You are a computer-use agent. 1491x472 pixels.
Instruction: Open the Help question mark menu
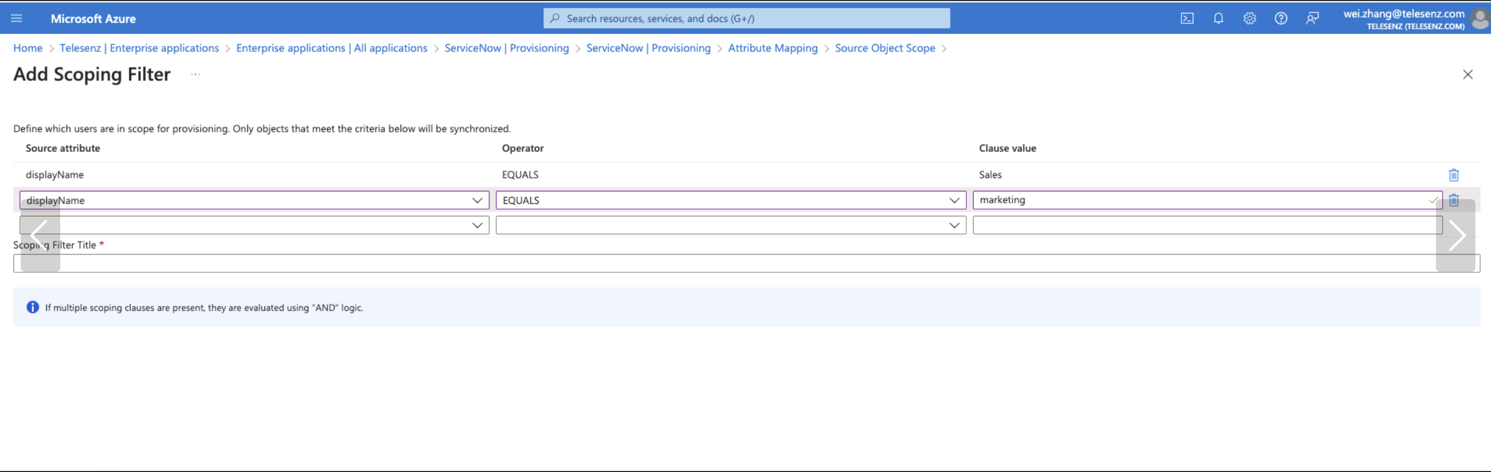(1280, 19)
